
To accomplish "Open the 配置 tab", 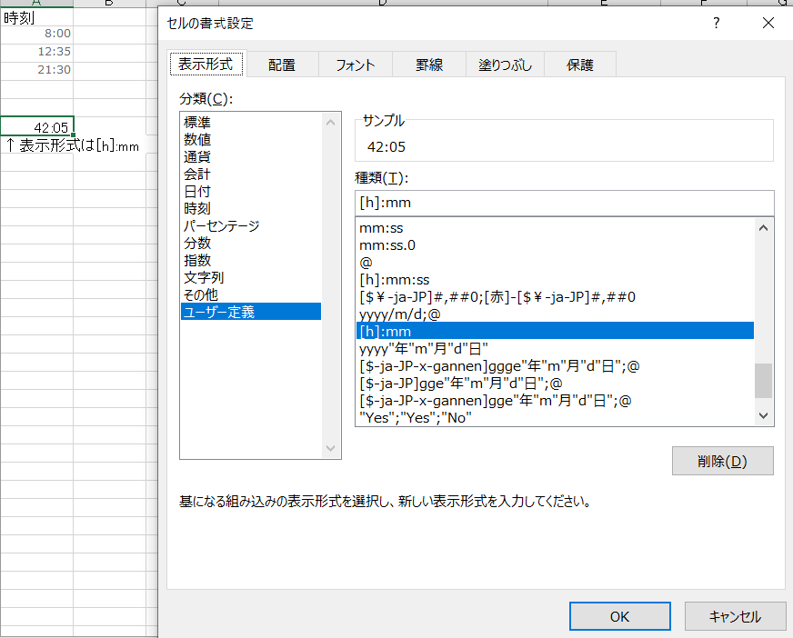I will coord(282,65).
